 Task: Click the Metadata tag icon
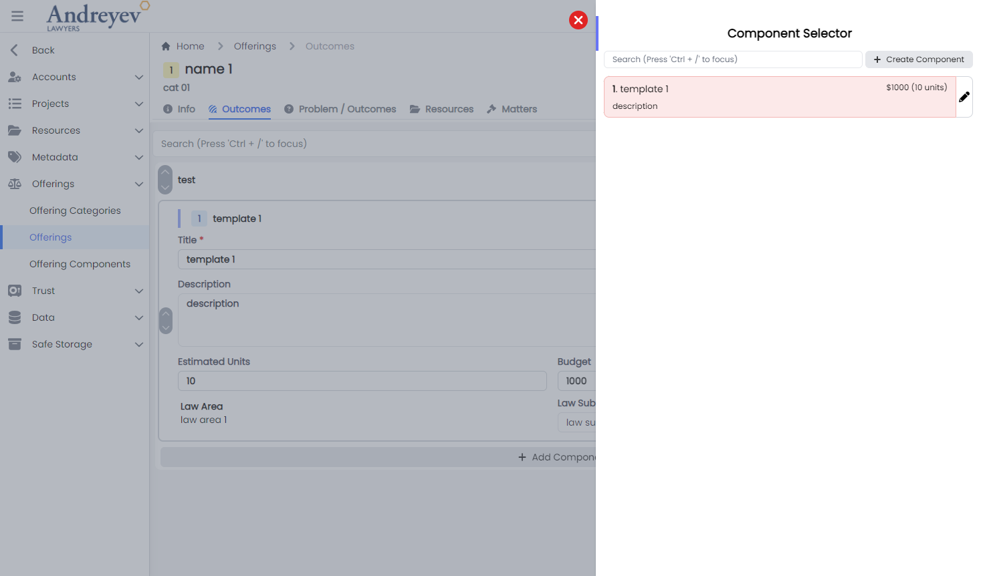(x=14, y=157)
